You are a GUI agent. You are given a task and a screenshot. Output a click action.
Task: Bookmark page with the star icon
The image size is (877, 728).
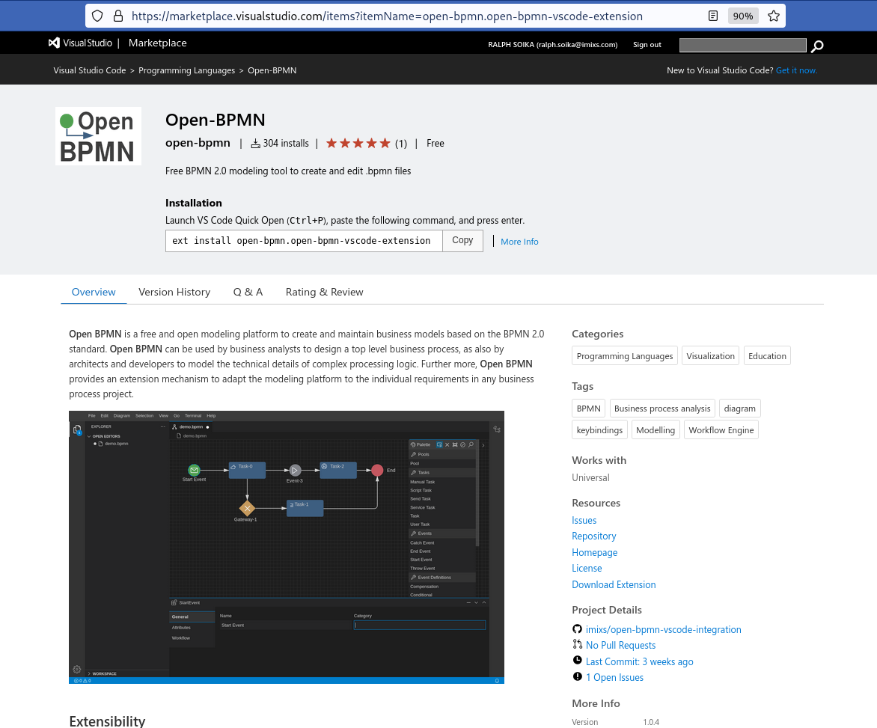click(774, 16)
